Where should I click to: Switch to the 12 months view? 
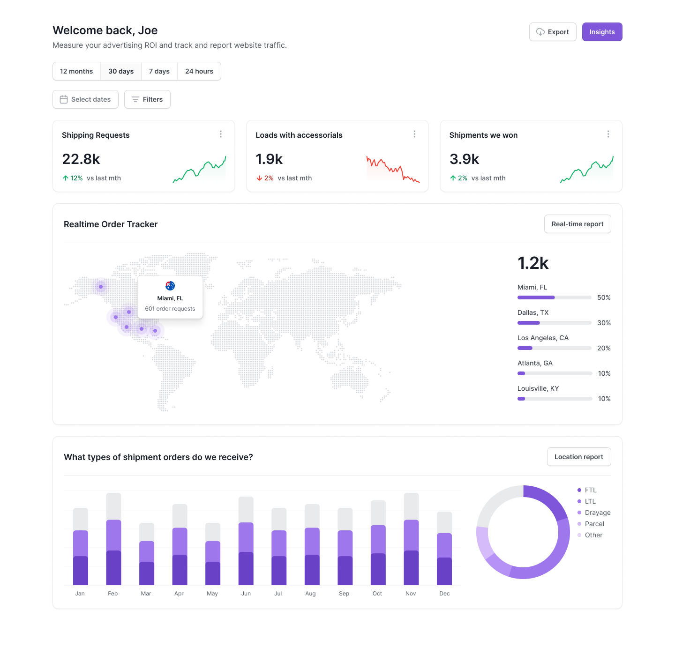click(76, 71)
